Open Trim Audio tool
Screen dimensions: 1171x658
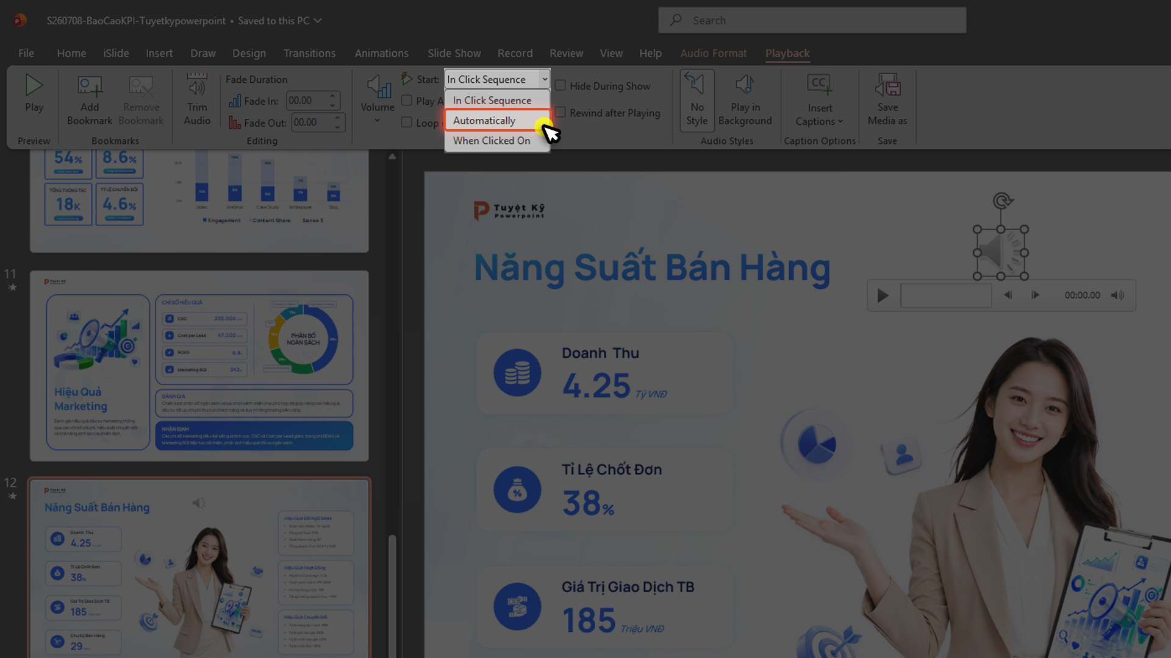click(x=197, y=85)
